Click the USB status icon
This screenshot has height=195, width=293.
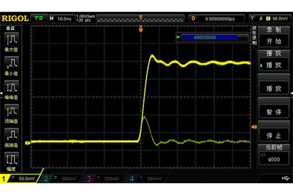pyautogui.click(x=285, y=179)
